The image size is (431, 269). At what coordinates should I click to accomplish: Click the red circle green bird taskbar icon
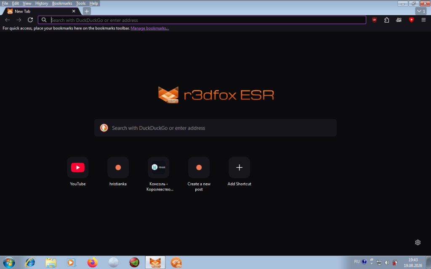click(x=134, y=262)
